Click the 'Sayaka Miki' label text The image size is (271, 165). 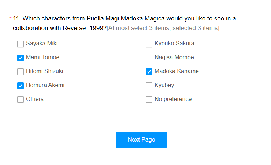click(42, 44)
